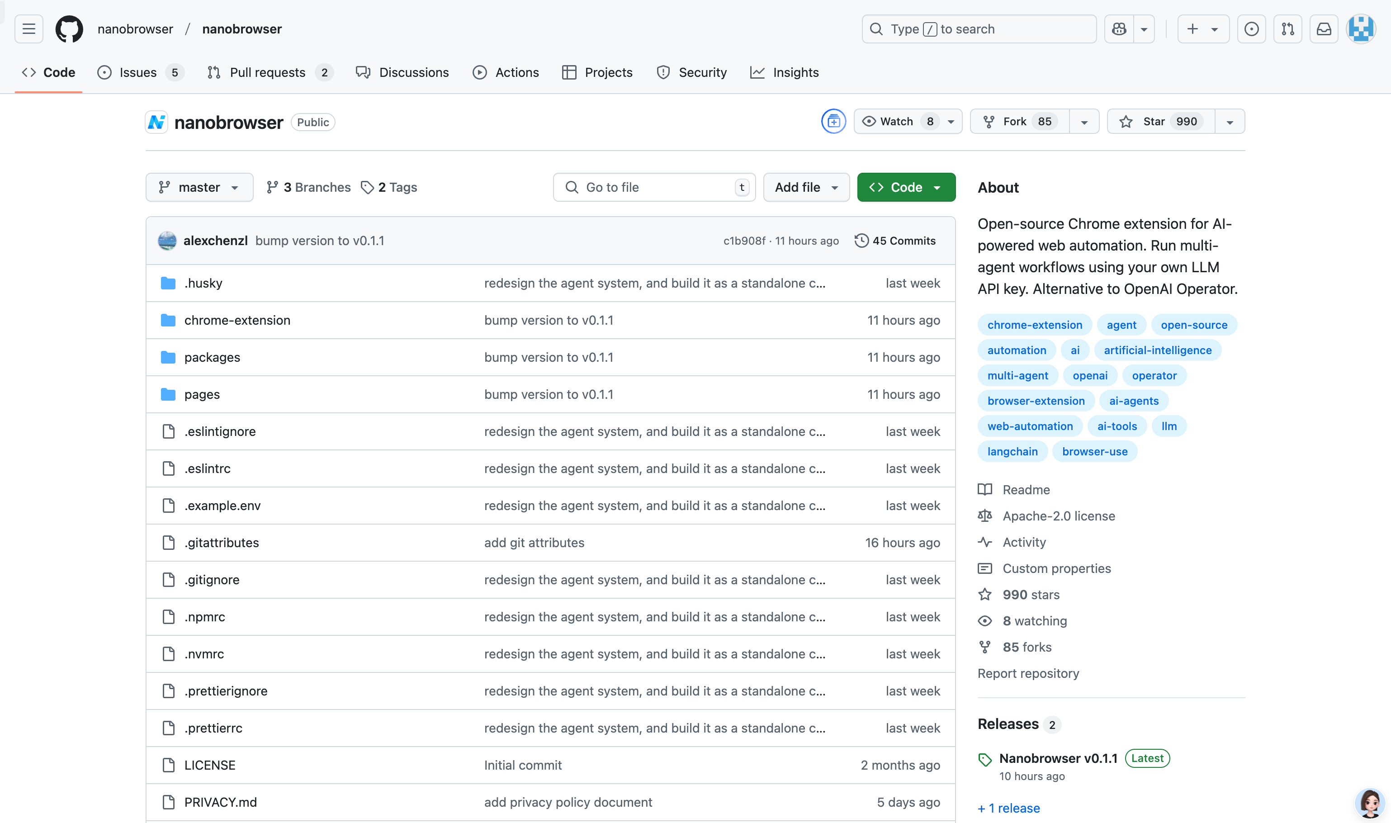Open the + 1 release link

coord(1009,808)
